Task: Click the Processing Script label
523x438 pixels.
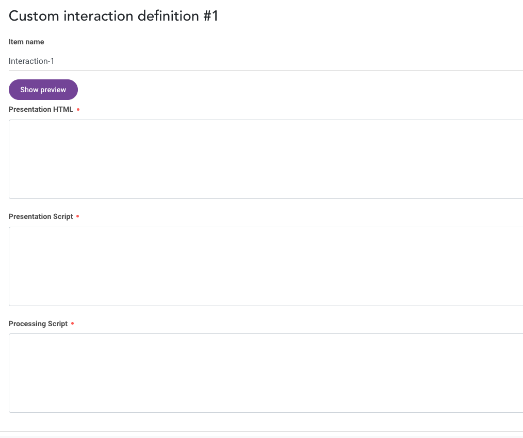Action: pyautogui.click(x=38, y=324)
